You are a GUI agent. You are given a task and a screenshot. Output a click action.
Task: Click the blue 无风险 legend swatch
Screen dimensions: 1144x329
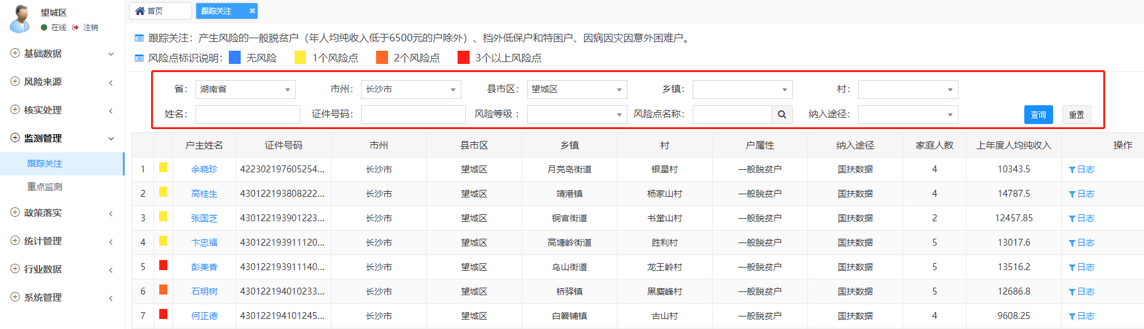coord(235,58)
